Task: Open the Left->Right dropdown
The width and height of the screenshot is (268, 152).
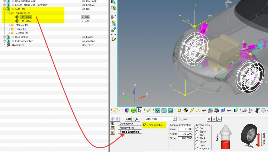Action: [x=174, y=119]
